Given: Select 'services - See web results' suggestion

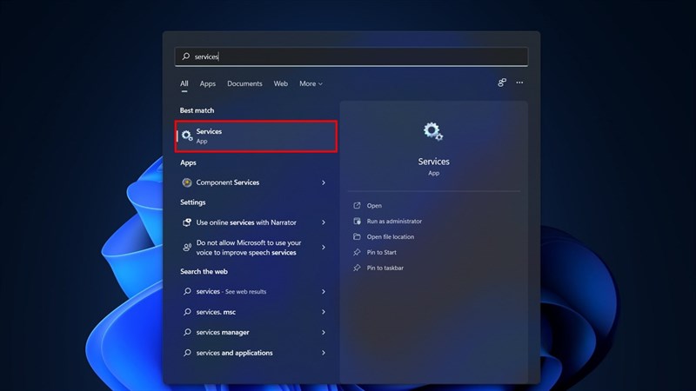Looking at the screenshot, I should pyautogui.click(x=254, y=291).
